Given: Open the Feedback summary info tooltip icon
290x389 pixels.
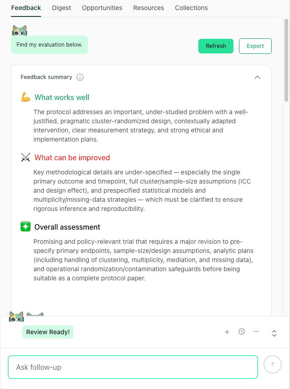Looking at the screenshot, I should click(80, 77).
